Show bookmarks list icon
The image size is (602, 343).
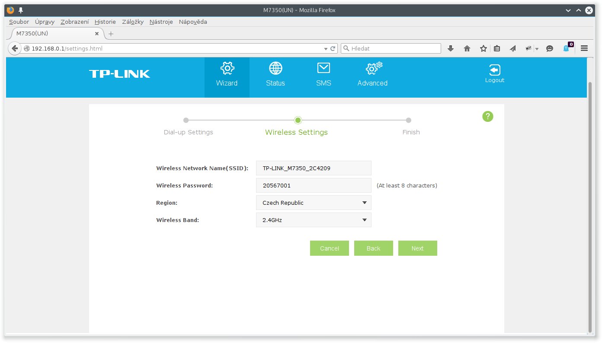497,48
